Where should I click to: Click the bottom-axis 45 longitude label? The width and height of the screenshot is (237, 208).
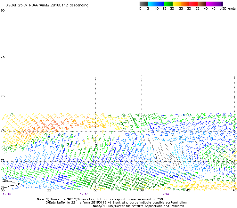pos(234,190)
